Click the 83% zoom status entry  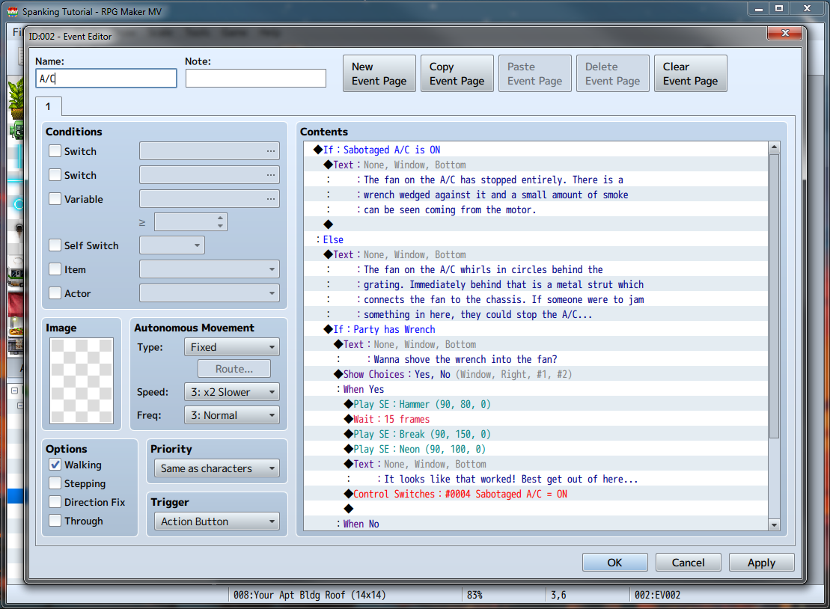pos(474,595)
